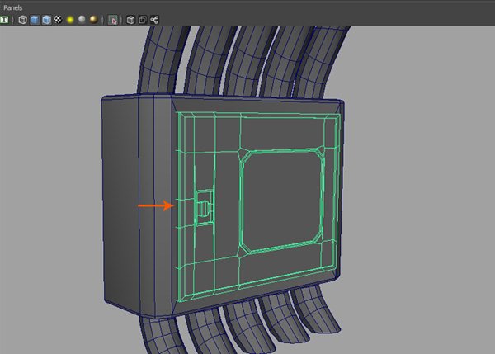Enable use all lights yellow sphere

70,20
